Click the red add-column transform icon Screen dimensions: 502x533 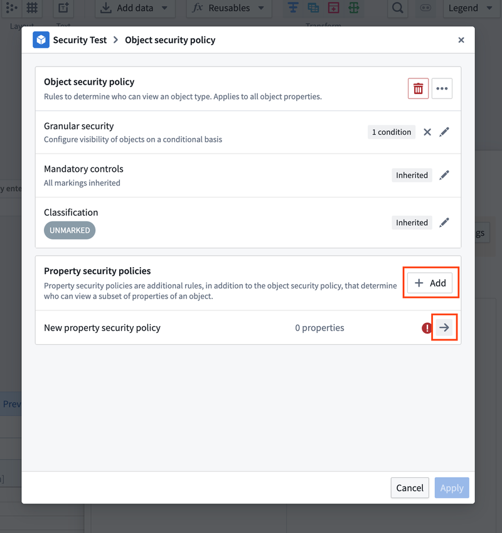(334, 6)
